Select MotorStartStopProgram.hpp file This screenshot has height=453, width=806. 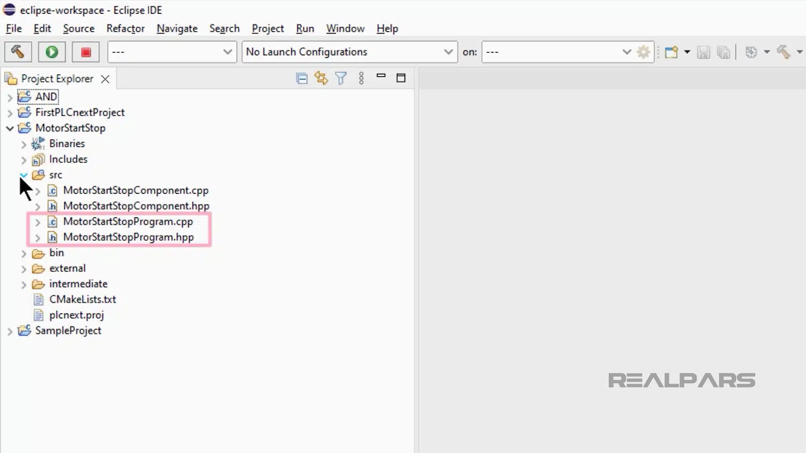(x=128, y=237)
